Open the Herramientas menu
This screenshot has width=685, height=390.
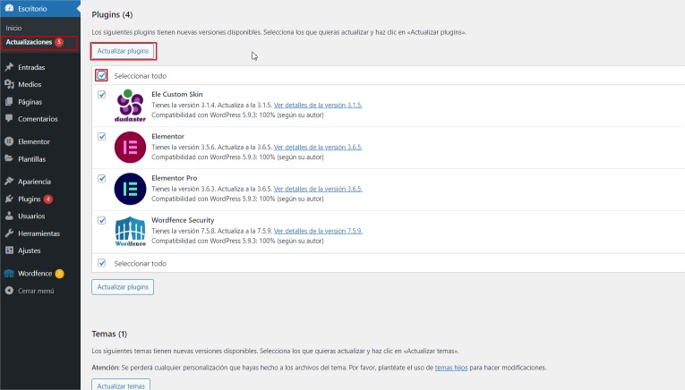[40, 233]
